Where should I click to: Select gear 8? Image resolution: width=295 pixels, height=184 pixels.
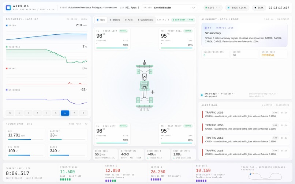[x=83, y=113]
